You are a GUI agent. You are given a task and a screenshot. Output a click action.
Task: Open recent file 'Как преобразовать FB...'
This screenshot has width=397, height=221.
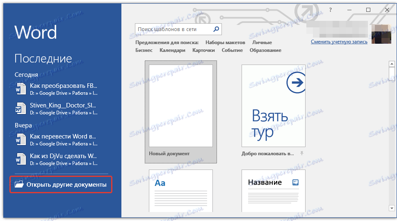(57, 89)
